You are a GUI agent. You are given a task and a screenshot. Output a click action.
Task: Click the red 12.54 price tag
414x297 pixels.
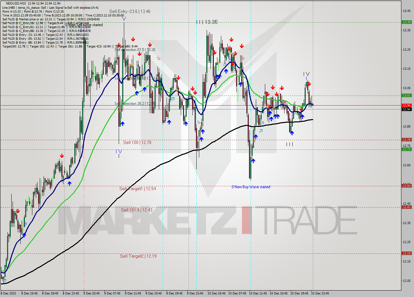407,186
